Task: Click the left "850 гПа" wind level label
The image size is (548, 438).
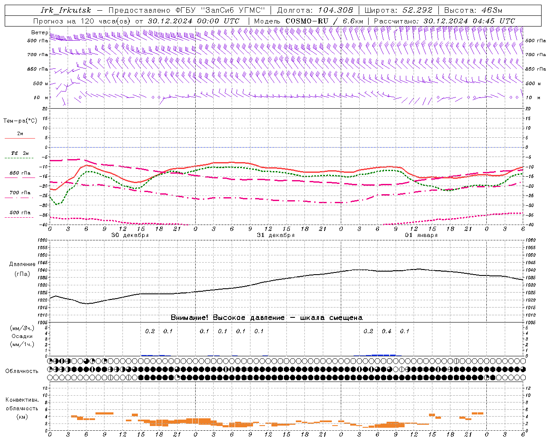Action: tap(38, 69)
